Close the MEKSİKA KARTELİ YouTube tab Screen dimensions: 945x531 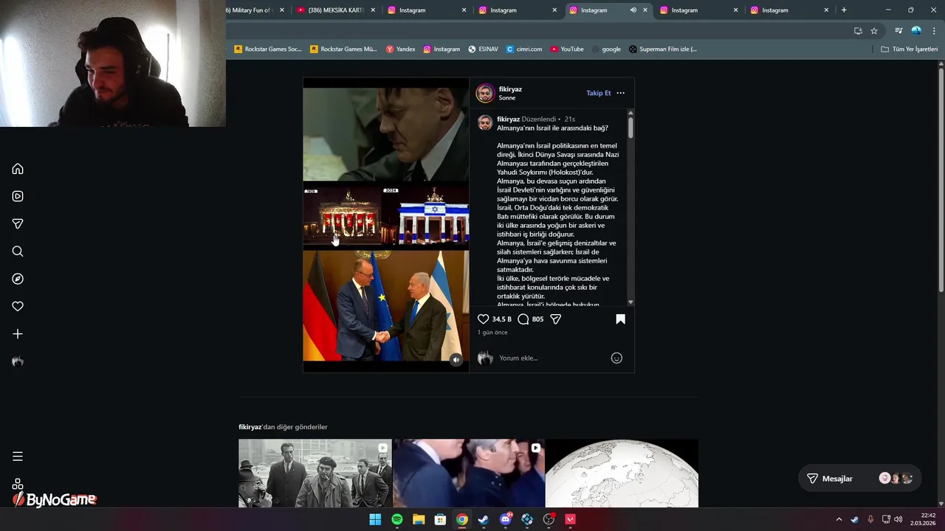pyautogui.click(x=373, y=10)
